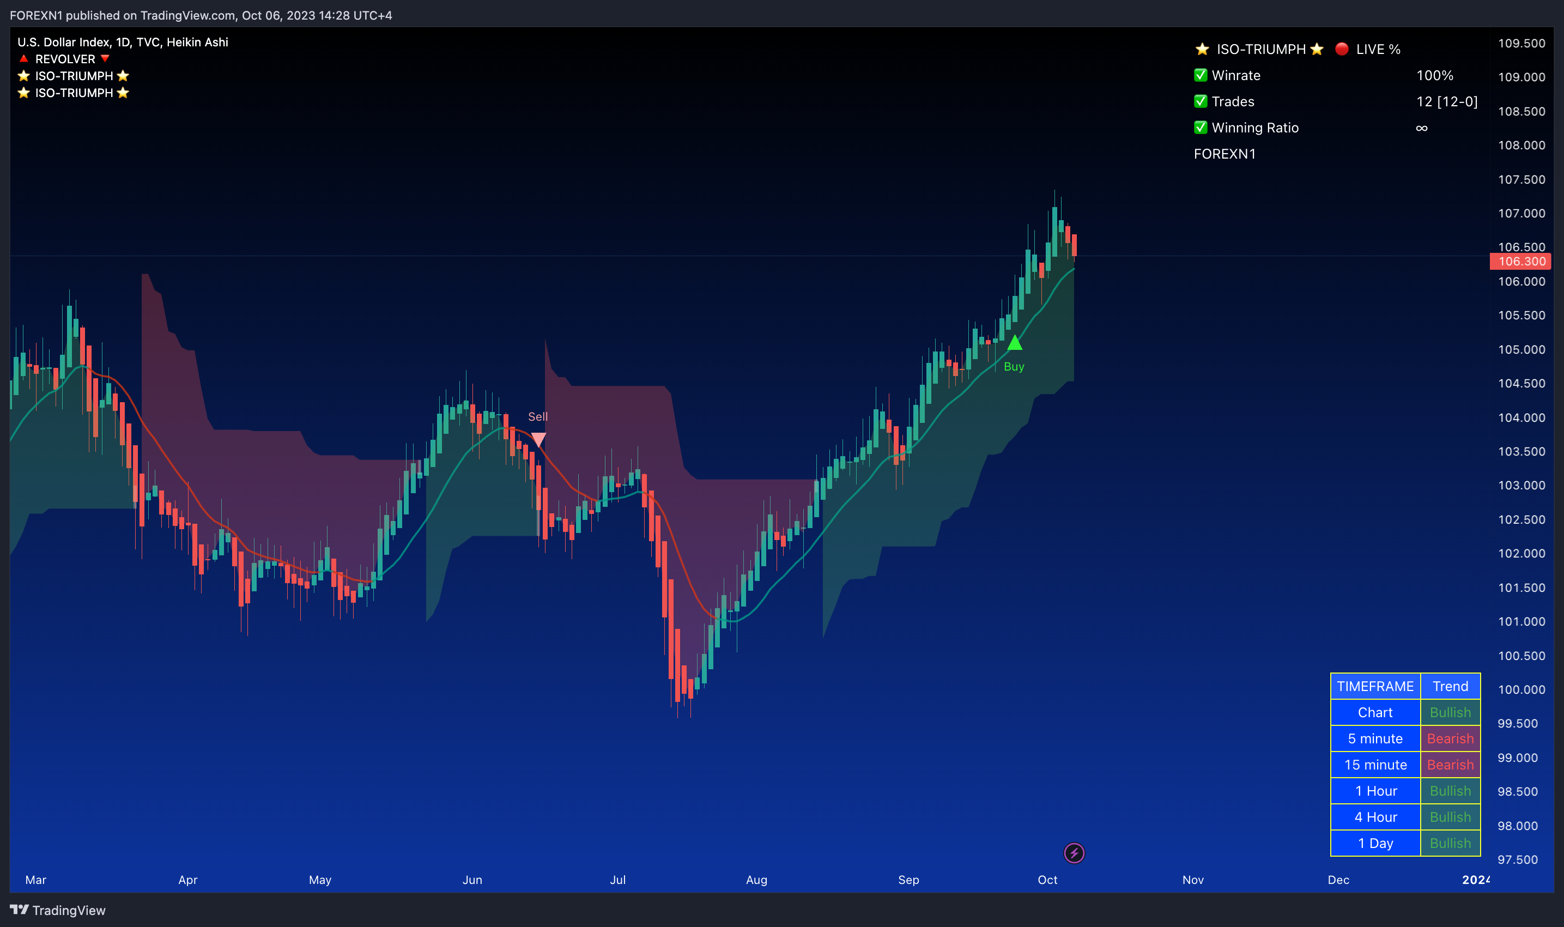This screenshot has height=927, width=1564.
Task: Click the Bullish cell for 1 Hour
Action: pos(1450,791)
